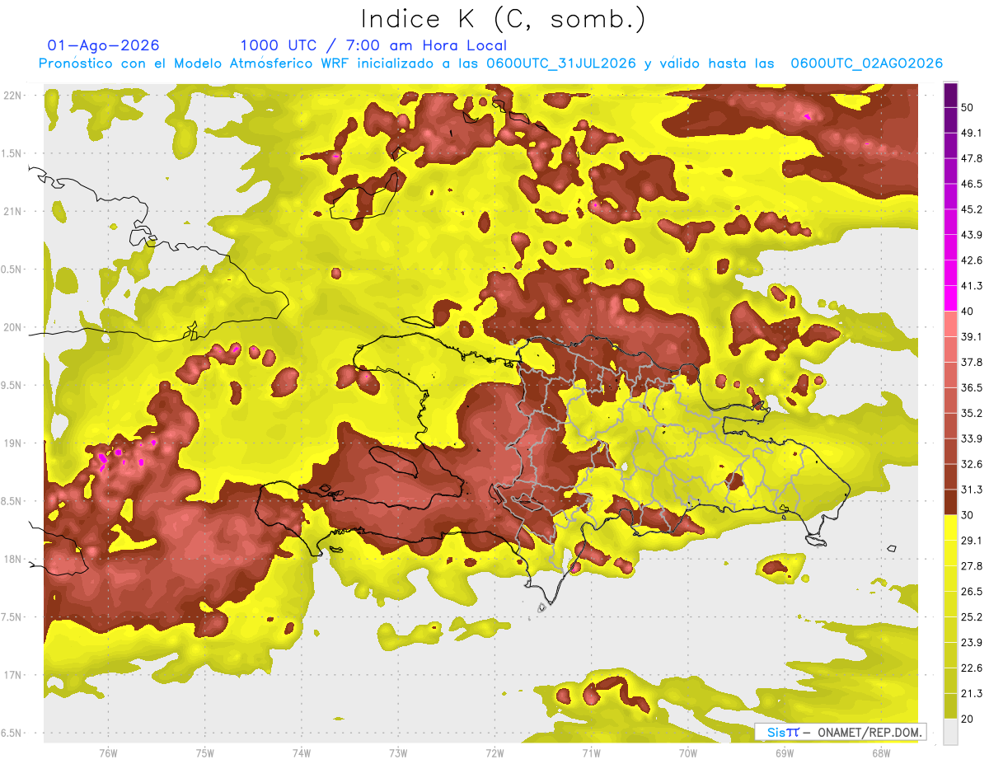Screen dimensions: 989x764
Task: Click the '73W' longitude axis label
Action: coord(398,752)
